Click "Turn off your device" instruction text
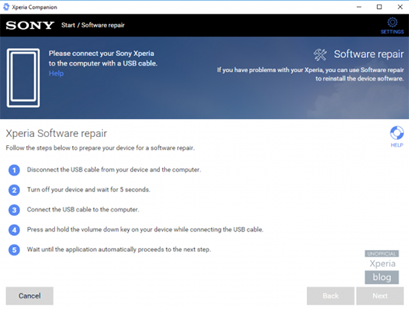The width and height of the screenshot is (409, 309). [x=88, y=190]
